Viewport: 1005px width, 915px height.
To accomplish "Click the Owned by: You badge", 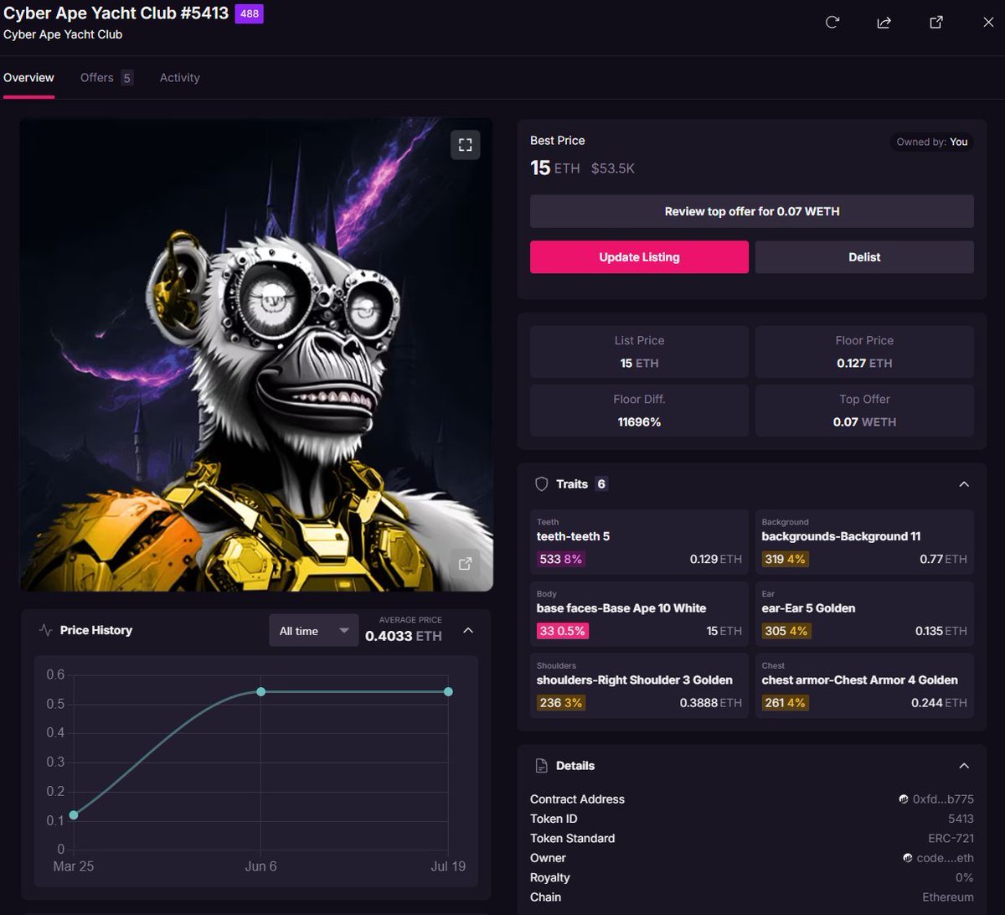I will coord(931,142).
